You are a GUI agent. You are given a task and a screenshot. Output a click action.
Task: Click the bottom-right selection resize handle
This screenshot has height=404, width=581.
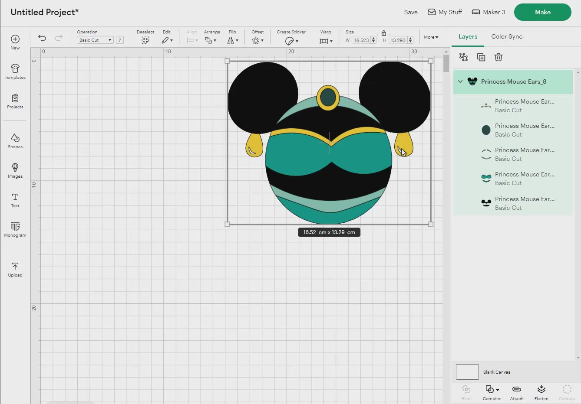tap(431, 224)
